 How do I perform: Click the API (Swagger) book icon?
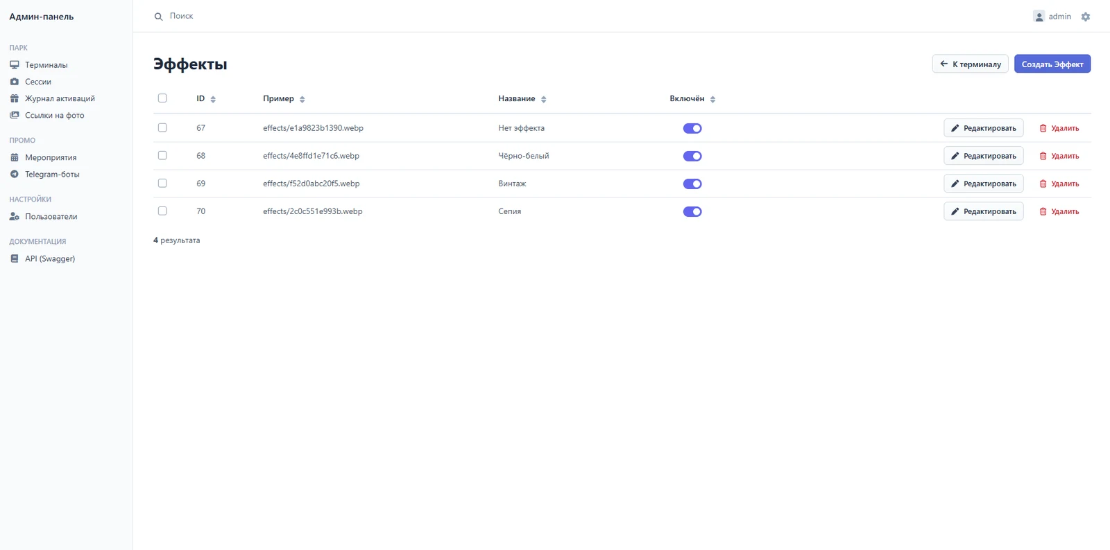[15, 258]
